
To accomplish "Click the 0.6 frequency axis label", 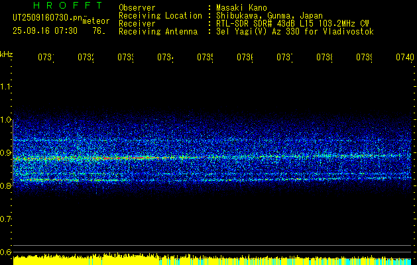I will pyautogui.click(x=5, y=252).
